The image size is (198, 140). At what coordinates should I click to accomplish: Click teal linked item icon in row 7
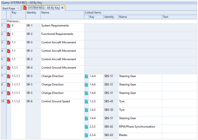click(x=86, y=76)
